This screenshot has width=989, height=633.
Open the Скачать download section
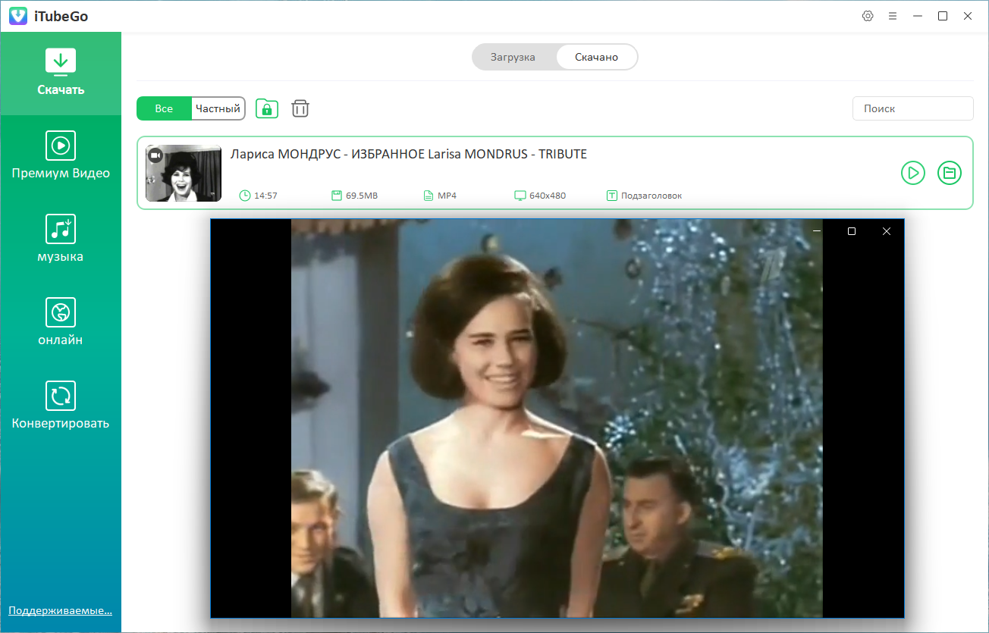coord(61,74)
